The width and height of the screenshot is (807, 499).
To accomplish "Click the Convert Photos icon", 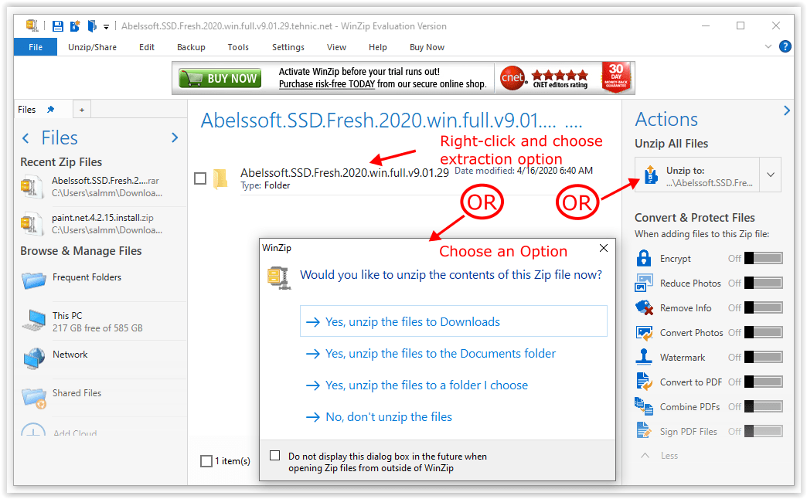I will [x=645, y=332].
